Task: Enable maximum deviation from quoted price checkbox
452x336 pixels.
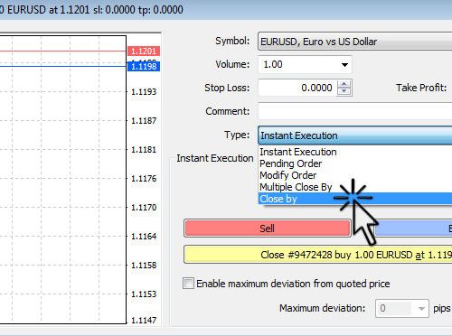Action: pos(188,284)
